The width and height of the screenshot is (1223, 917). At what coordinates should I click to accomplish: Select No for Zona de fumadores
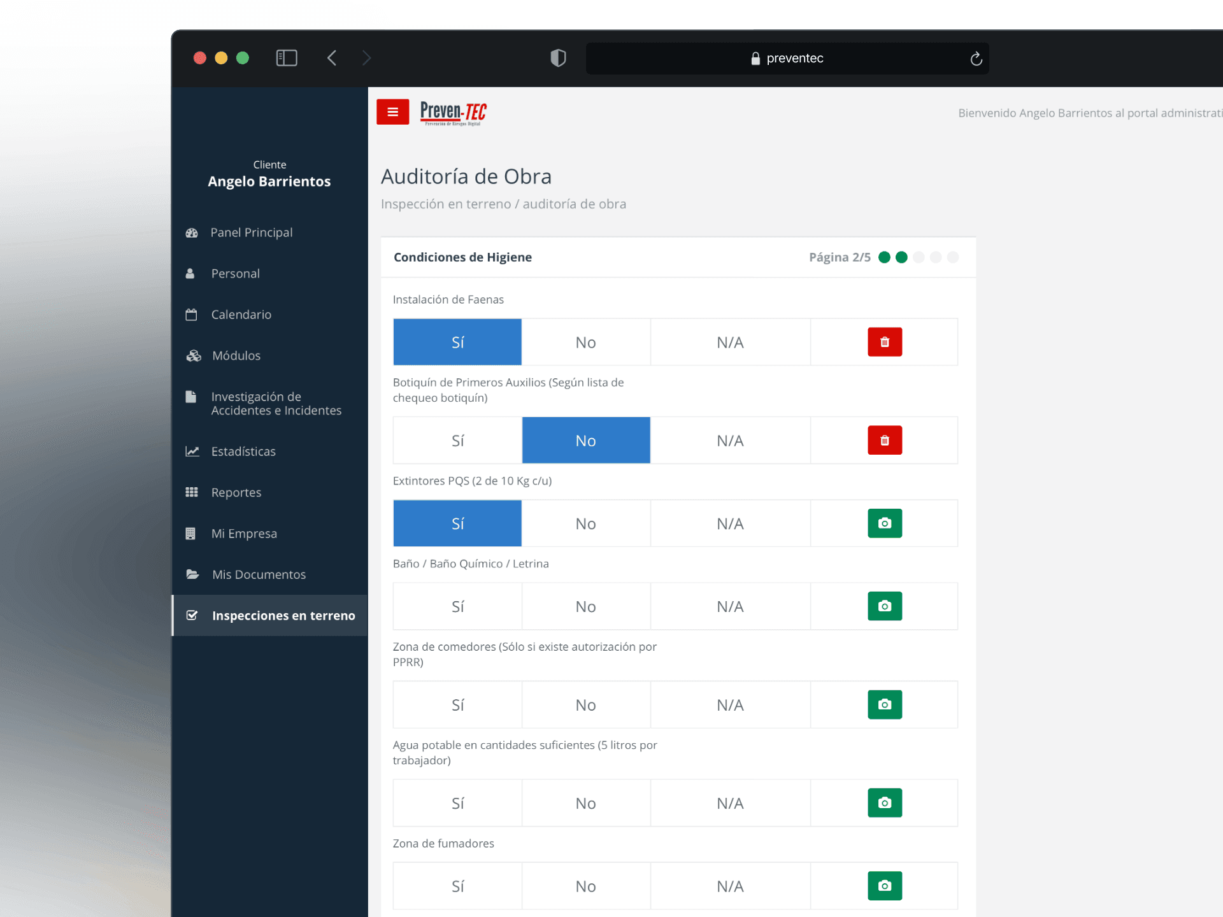pyautogui.click(x=586, y=886)
